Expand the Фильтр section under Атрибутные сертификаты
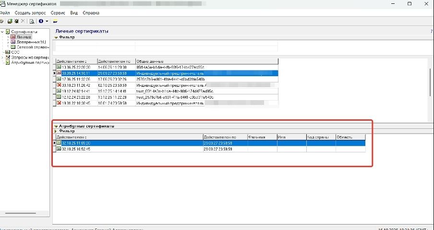The width and height of the screenshot is (434, 230). click(56, 131)
